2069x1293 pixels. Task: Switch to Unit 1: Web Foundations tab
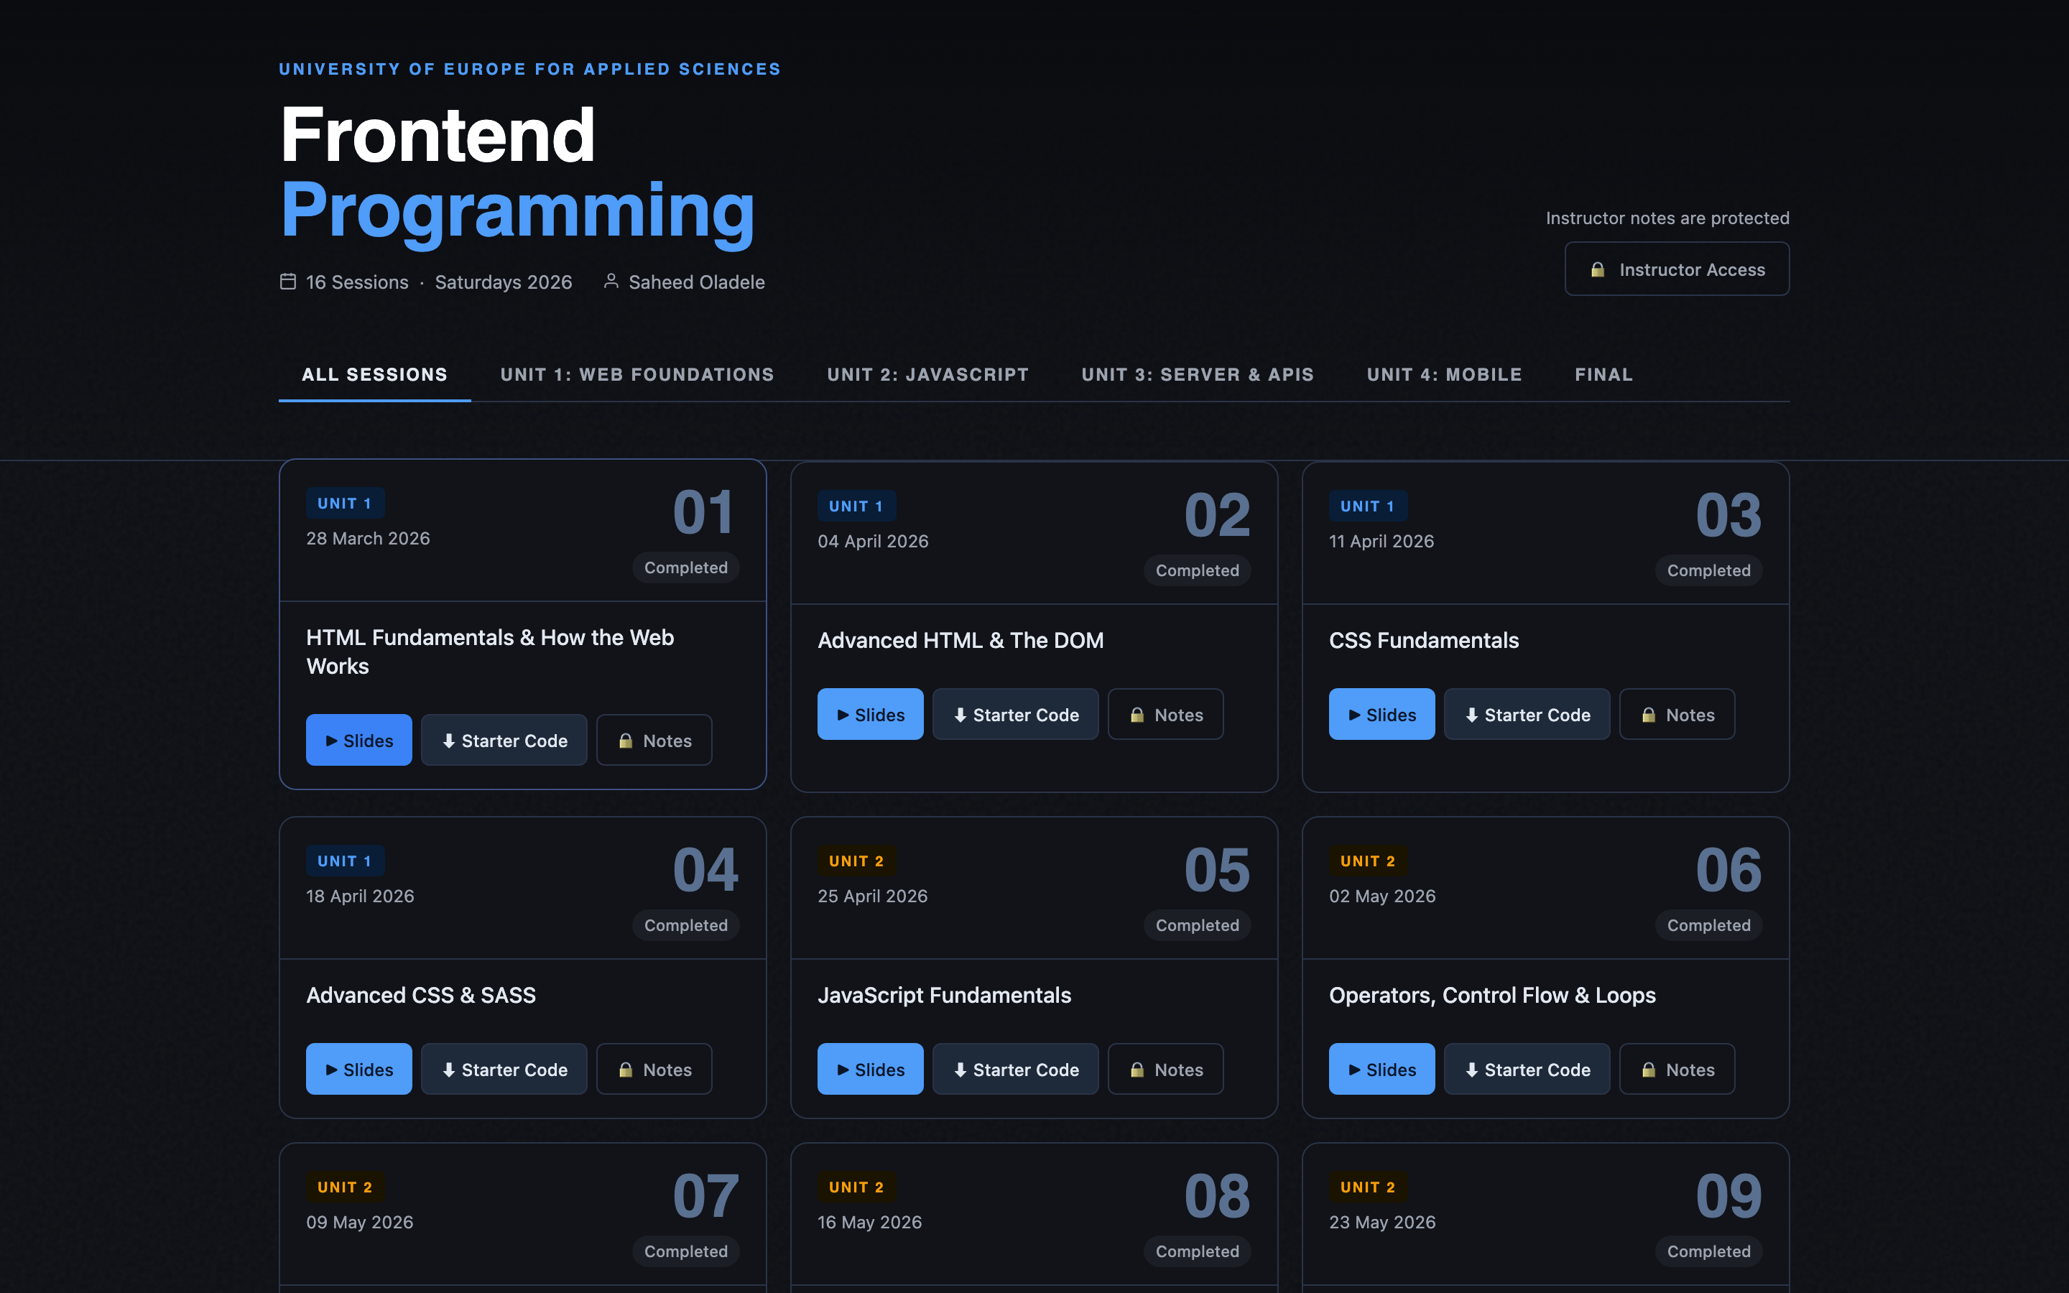point(637,374)
